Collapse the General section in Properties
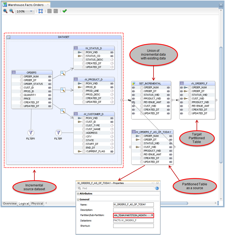 pyautogui.click(x=79, y=199)
